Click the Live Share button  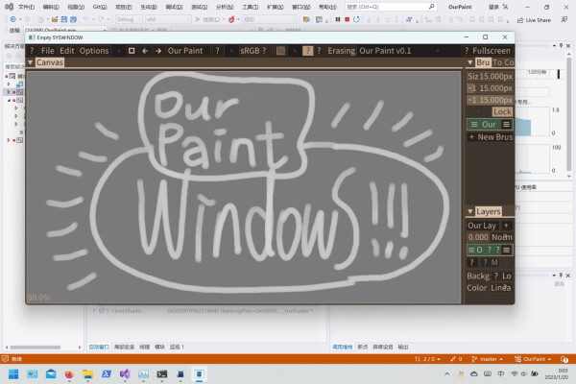(x=534, y=20)
